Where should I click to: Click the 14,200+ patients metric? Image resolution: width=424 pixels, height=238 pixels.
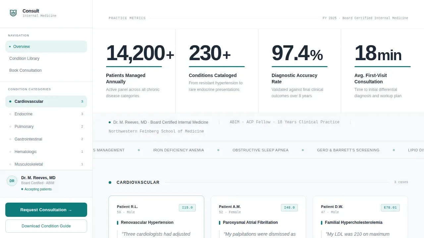coord(140,53)
